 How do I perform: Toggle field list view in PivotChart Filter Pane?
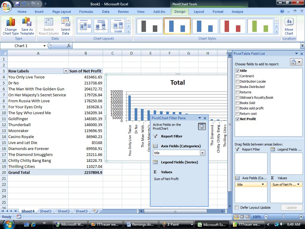(x=202, y=126)
